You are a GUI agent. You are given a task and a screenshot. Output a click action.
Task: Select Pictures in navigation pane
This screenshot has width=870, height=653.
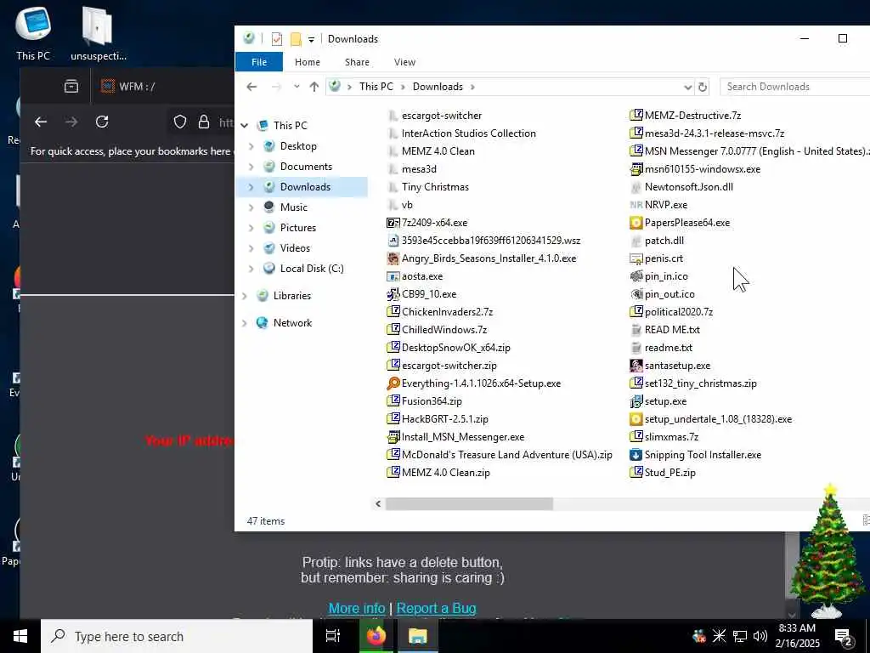tap(298, 228)
